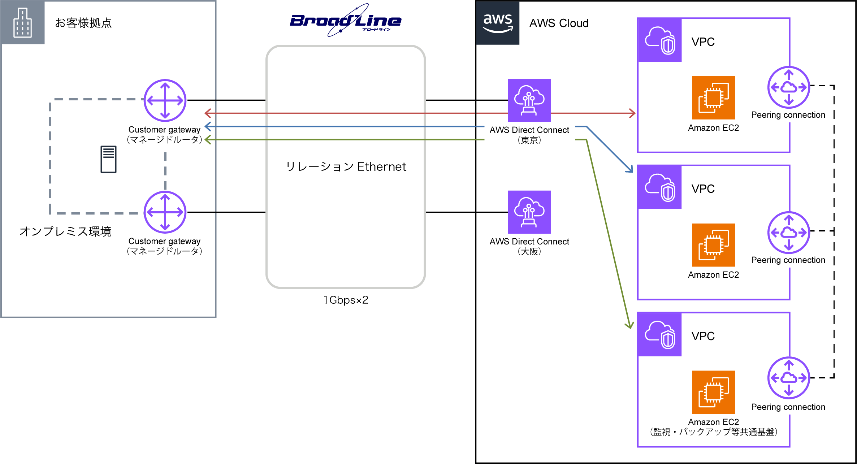Click the AWS Direct Connect (大阪) label
857x464 pixels.
pyautogui.click(x=529, y=246)
